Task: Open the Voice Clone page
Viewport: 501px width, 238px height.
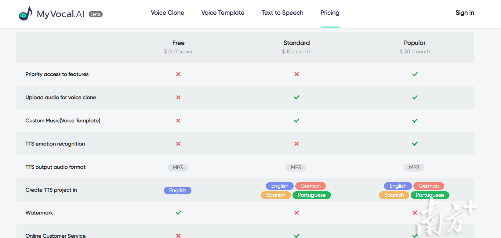Action: (167, 13)
